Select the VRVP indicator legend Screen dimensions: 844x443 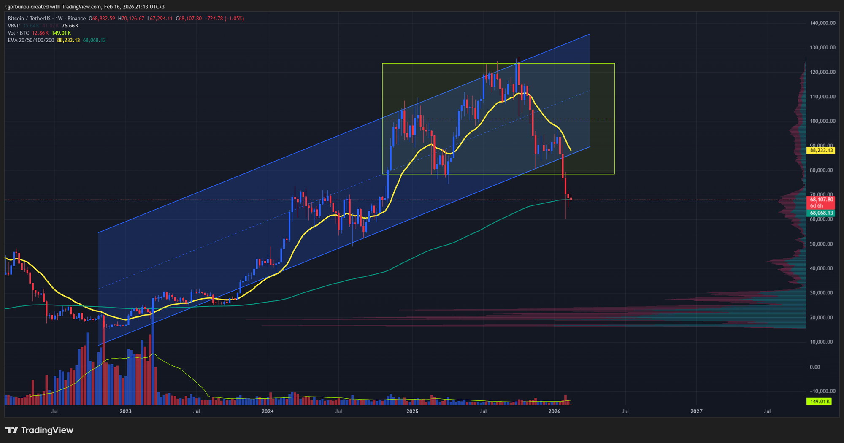(x=14, y=26)
